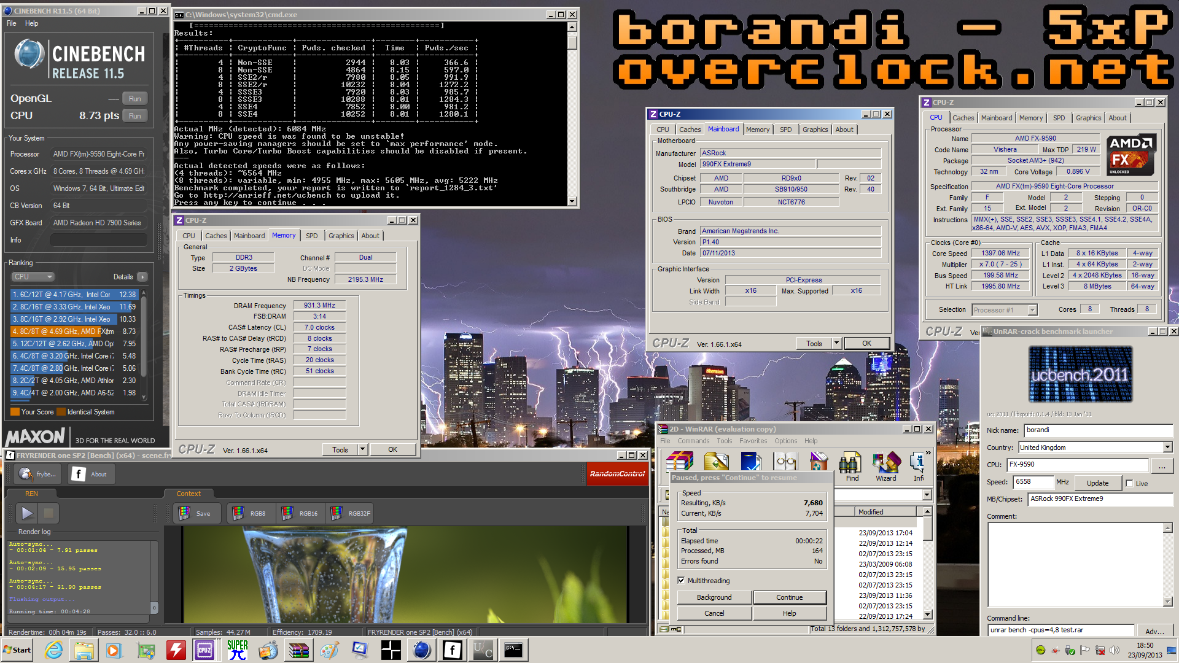This screenshot has width=1179, height=663.
Task: Open the UC benchmark taskbar icon
Action: coord(483,650)
